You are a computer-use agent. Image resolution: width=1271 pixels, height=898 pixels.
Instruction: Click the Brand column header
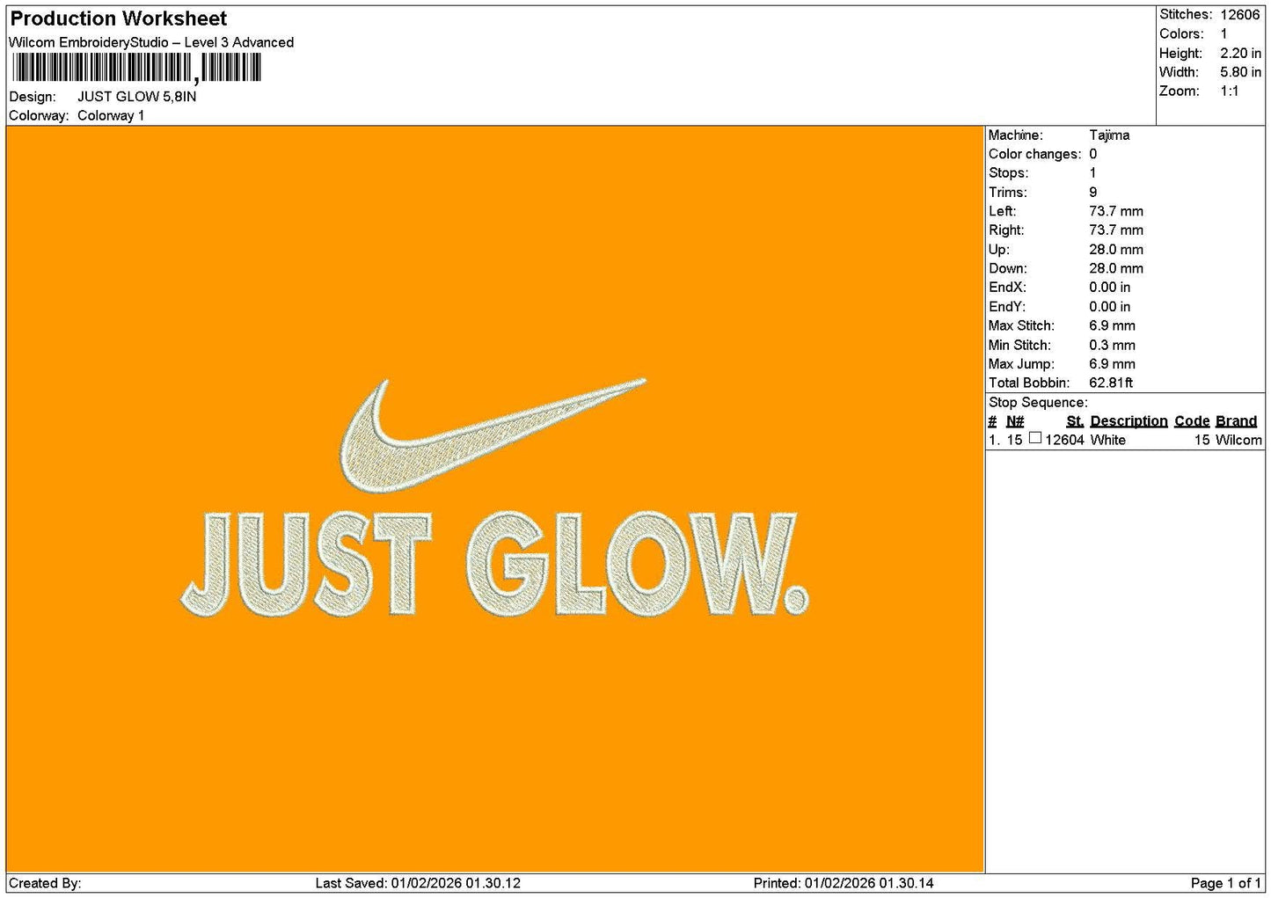pos(1236,421)
